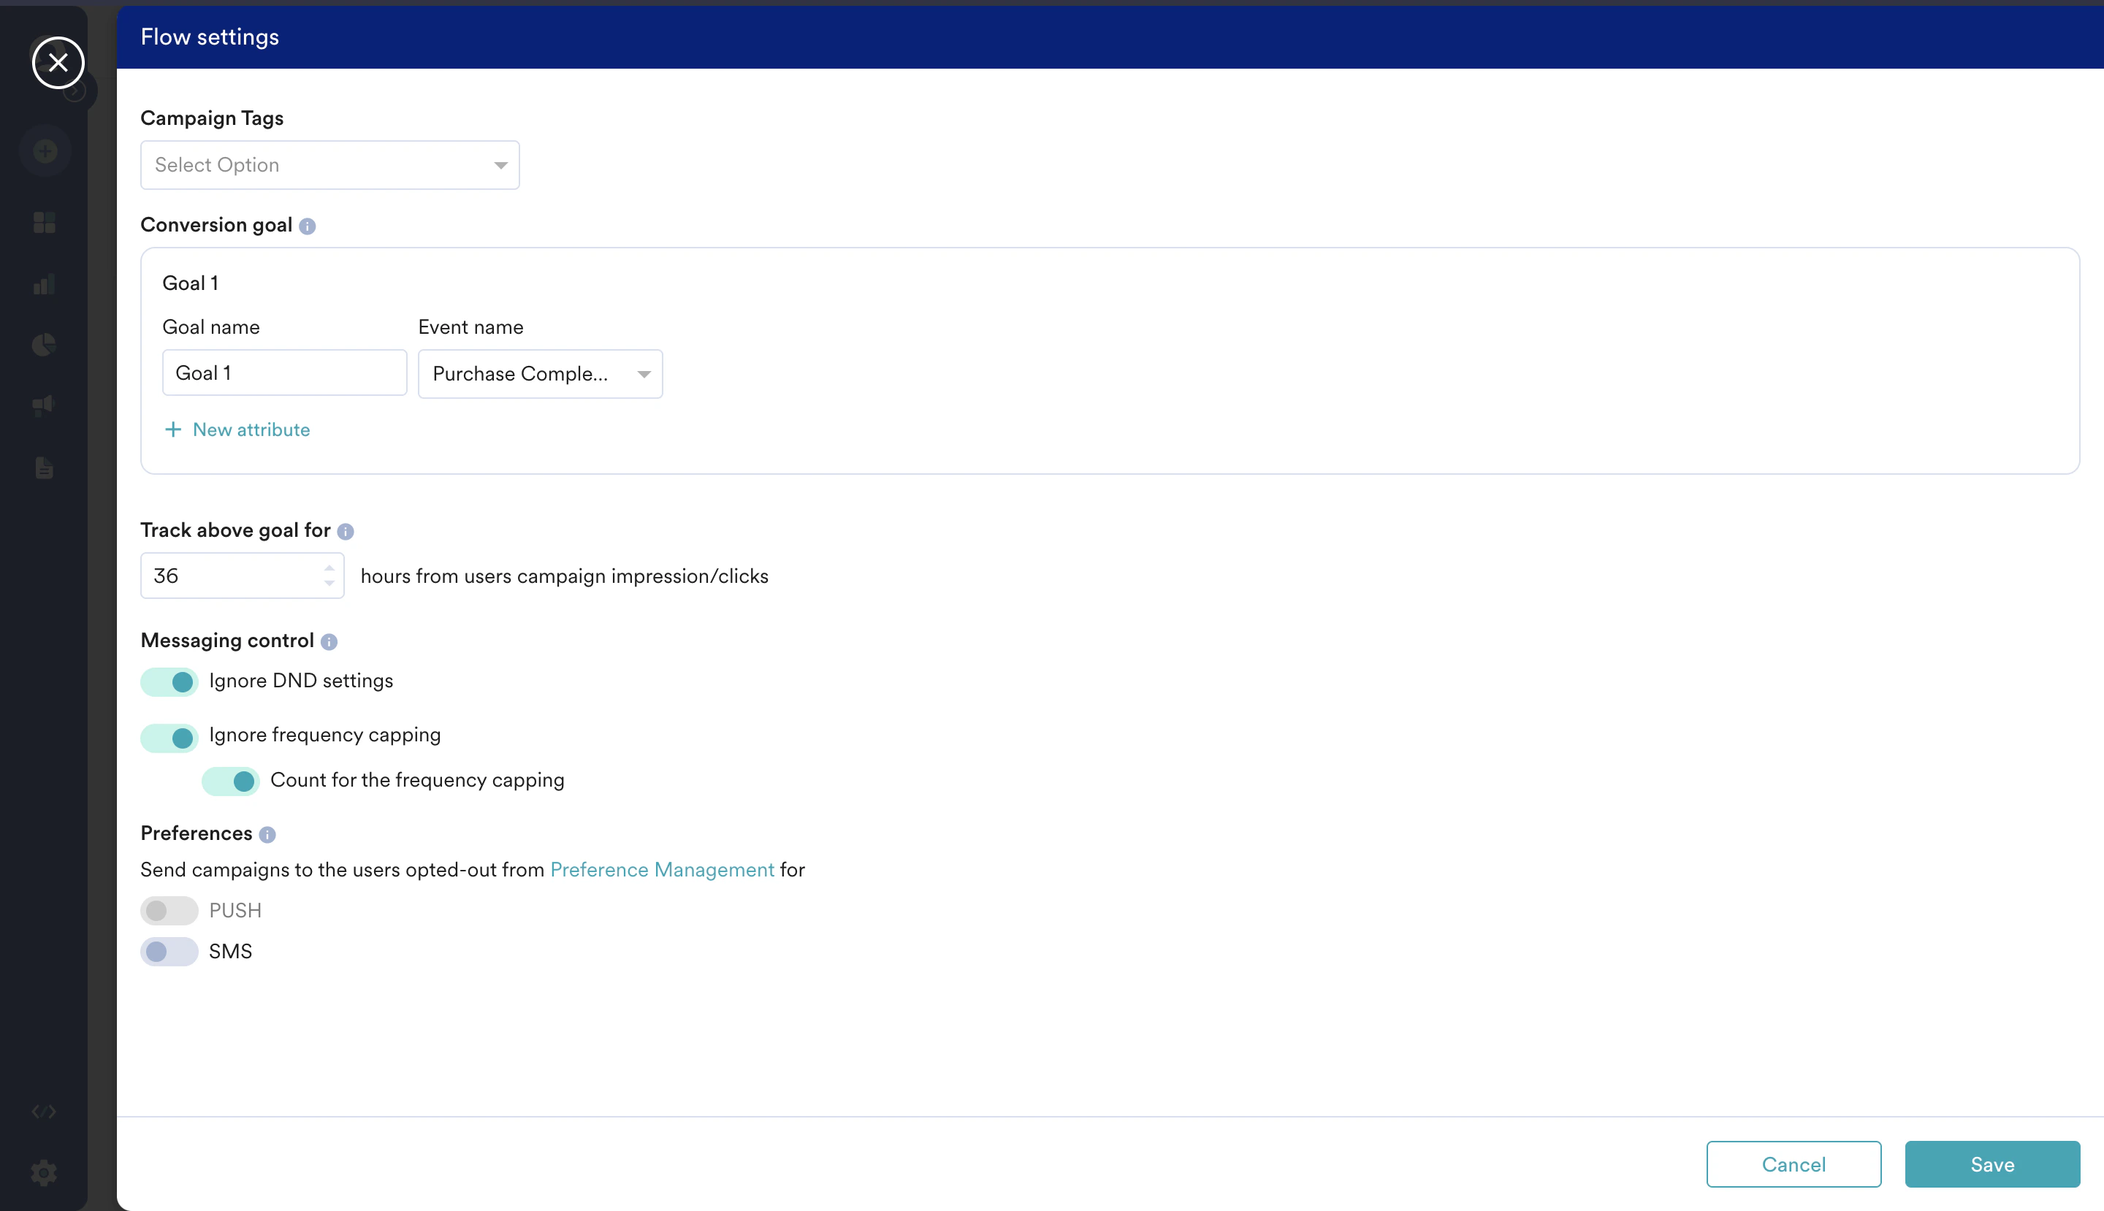
Task: Click the Save button
Action: coord(1991,1164)
